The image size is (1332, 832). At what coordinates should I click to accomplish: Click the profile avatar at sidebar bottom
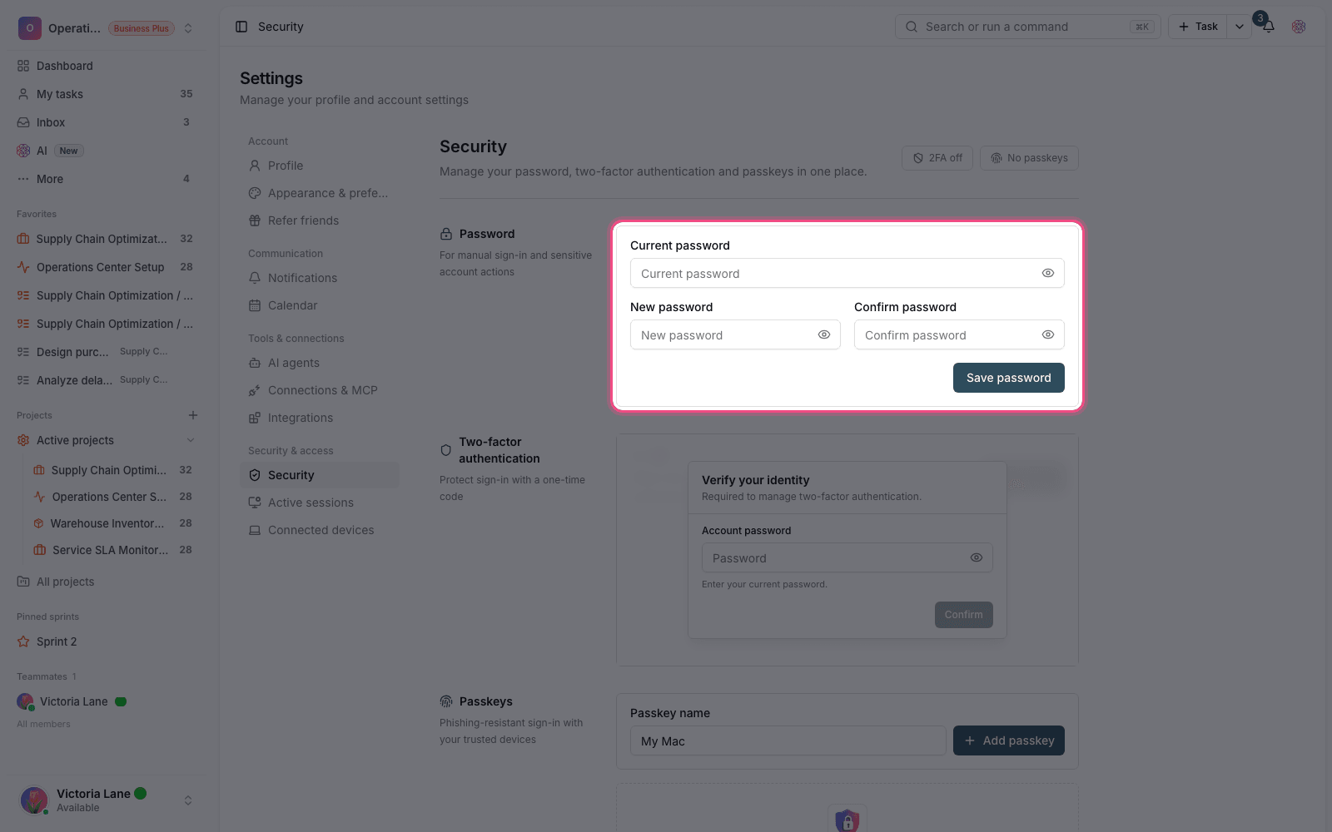tap(34, 800)
